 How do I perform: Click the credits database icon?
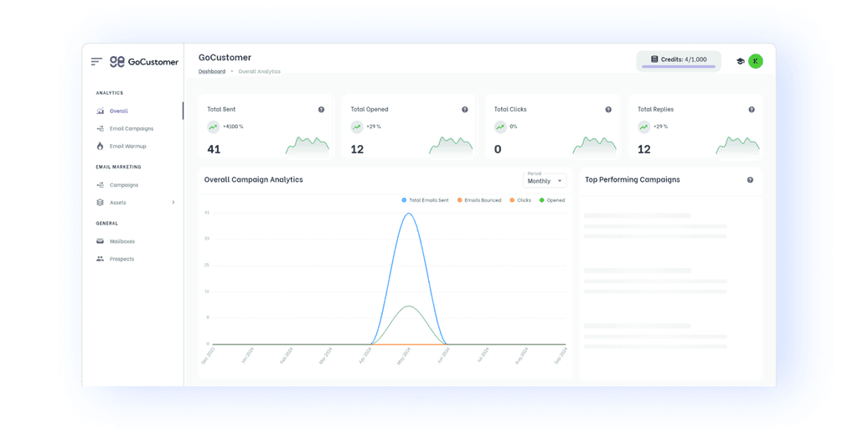(654, 59)
